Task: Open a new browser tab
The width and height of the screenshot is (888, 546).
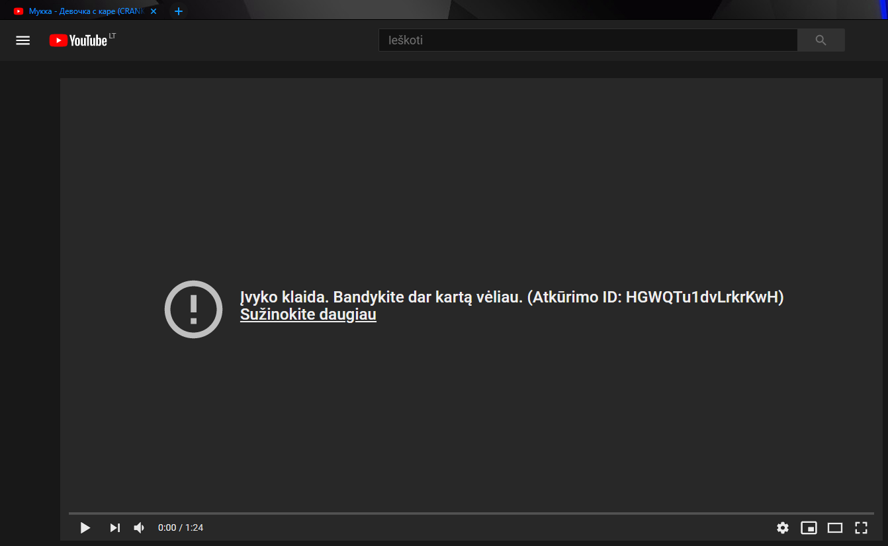Action: click(x=178, y=11)
